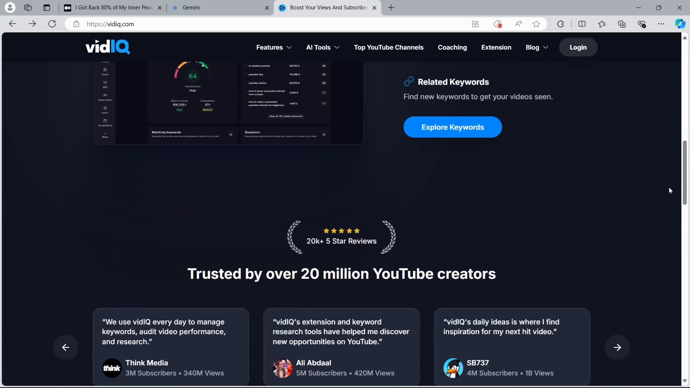Click the keyword dashboard preview screenshot
690x388 pixels.
(x=229, y=103)
